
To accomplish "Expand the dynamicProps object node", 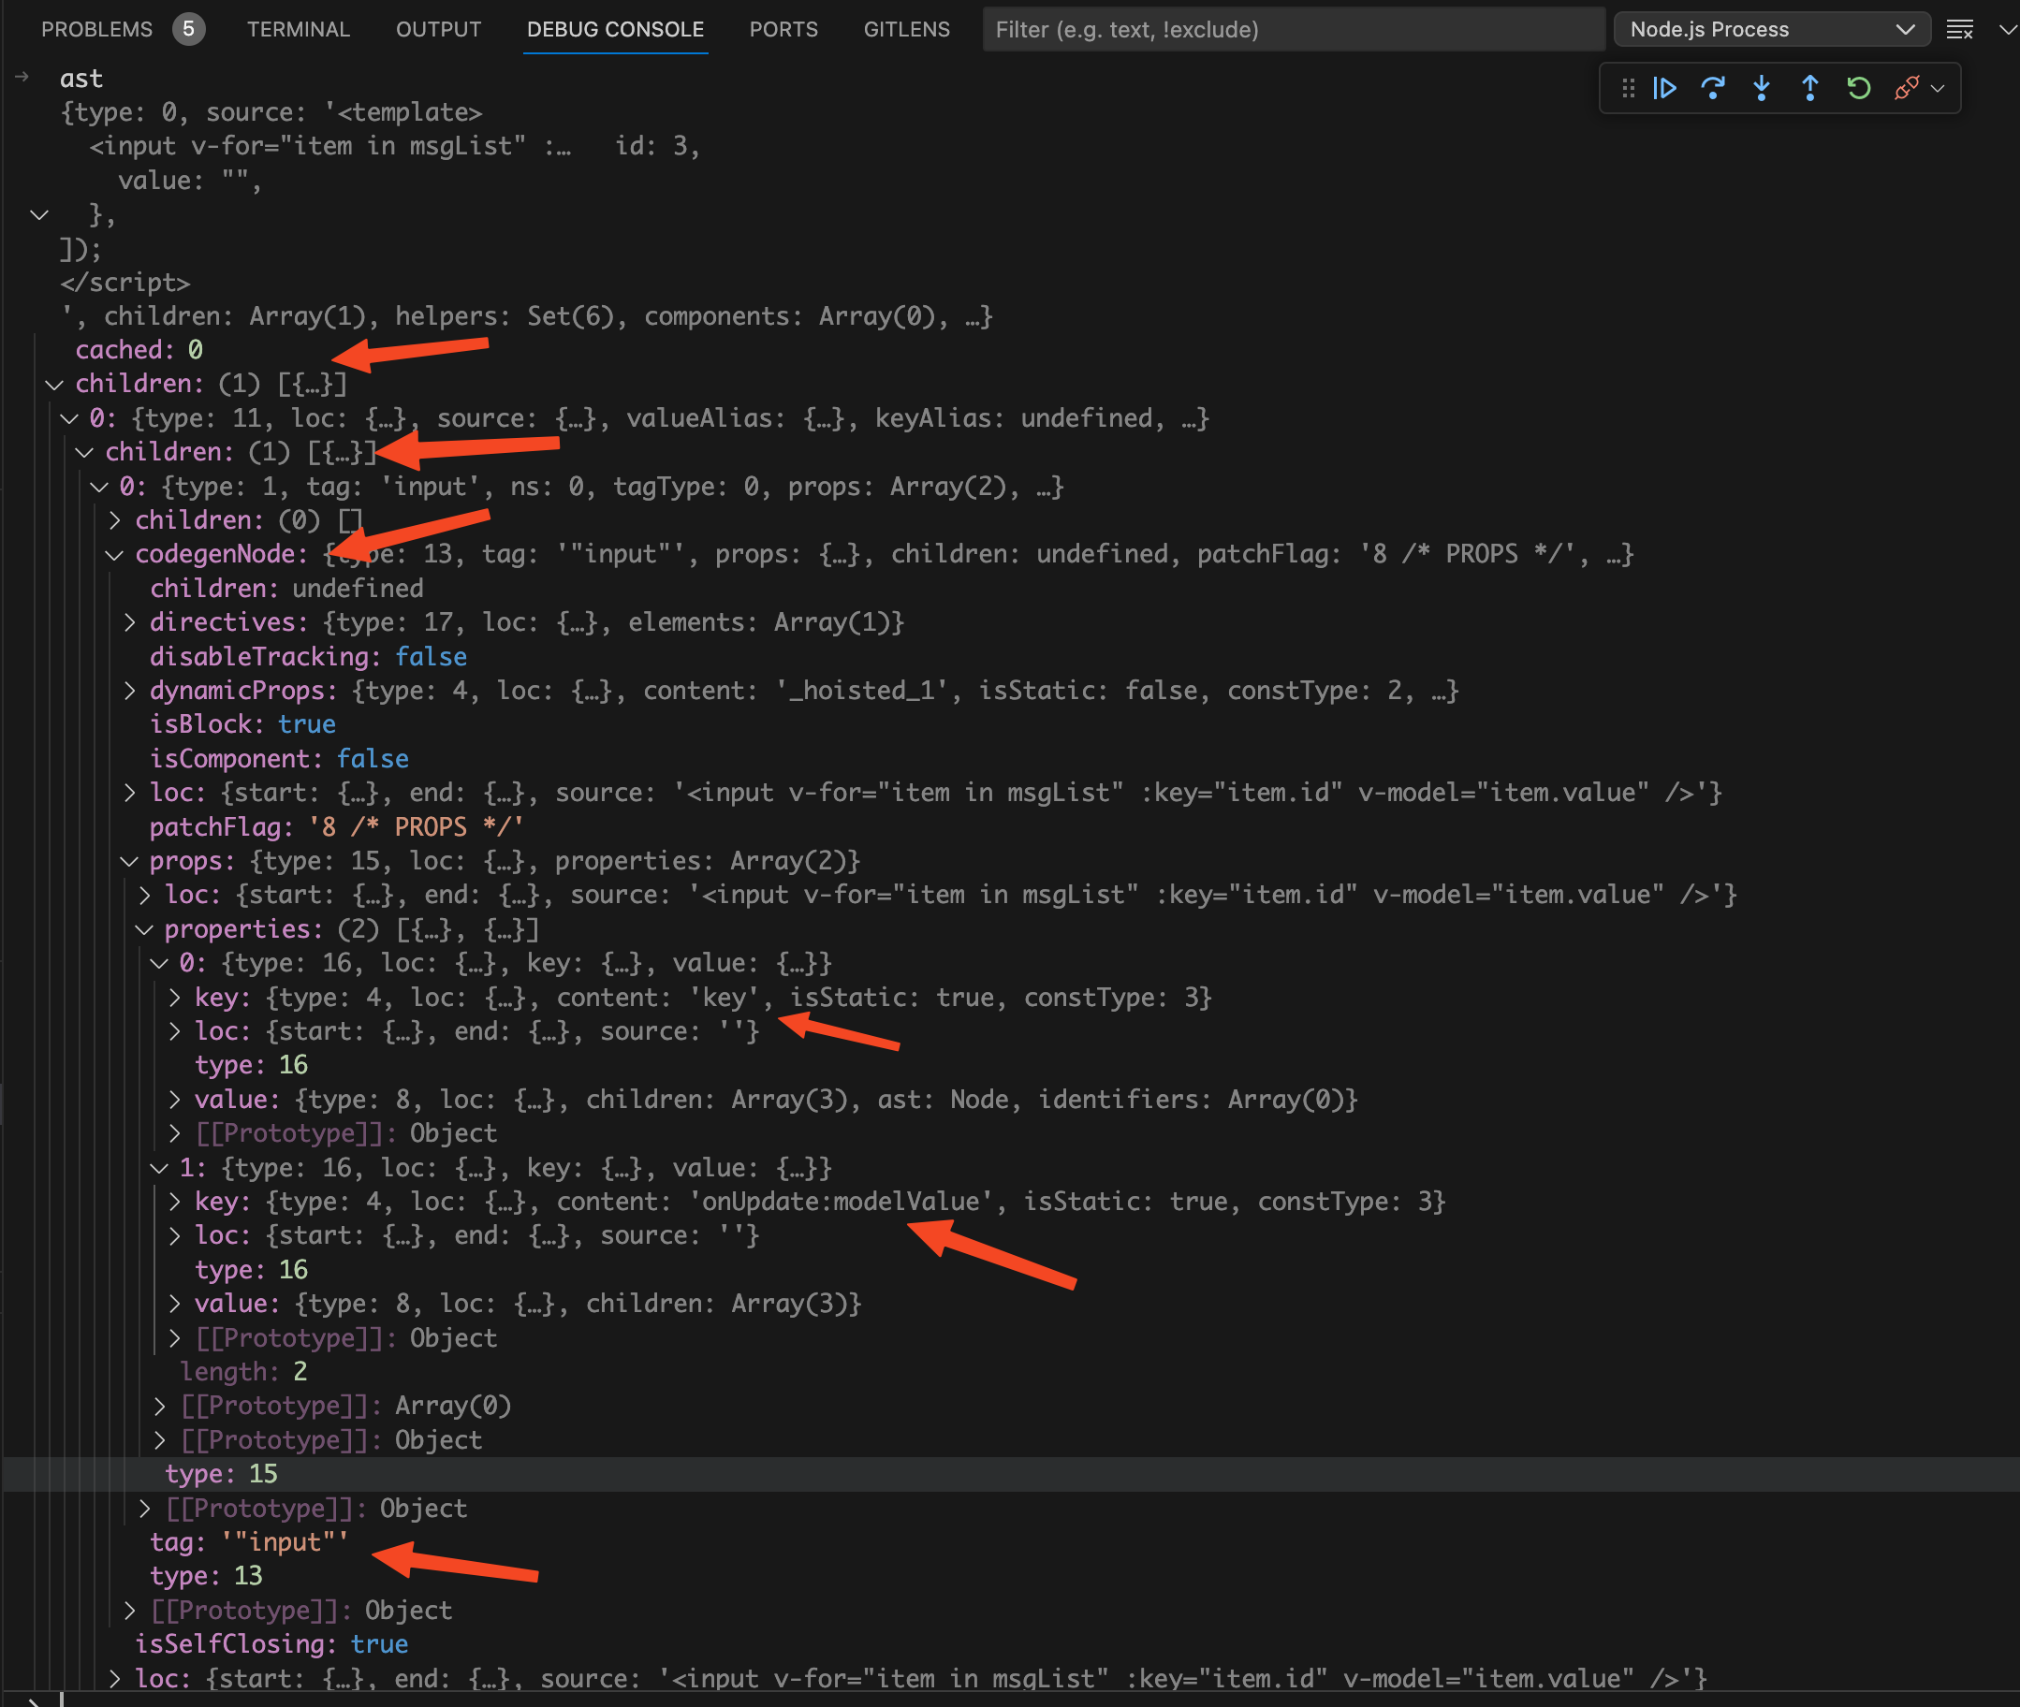I will tap(130, 691).
